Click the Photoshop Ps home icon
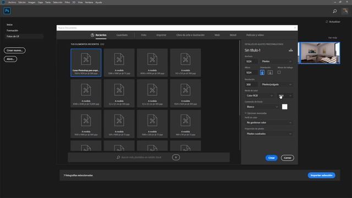The image size is (352, 198). [7, 11]
